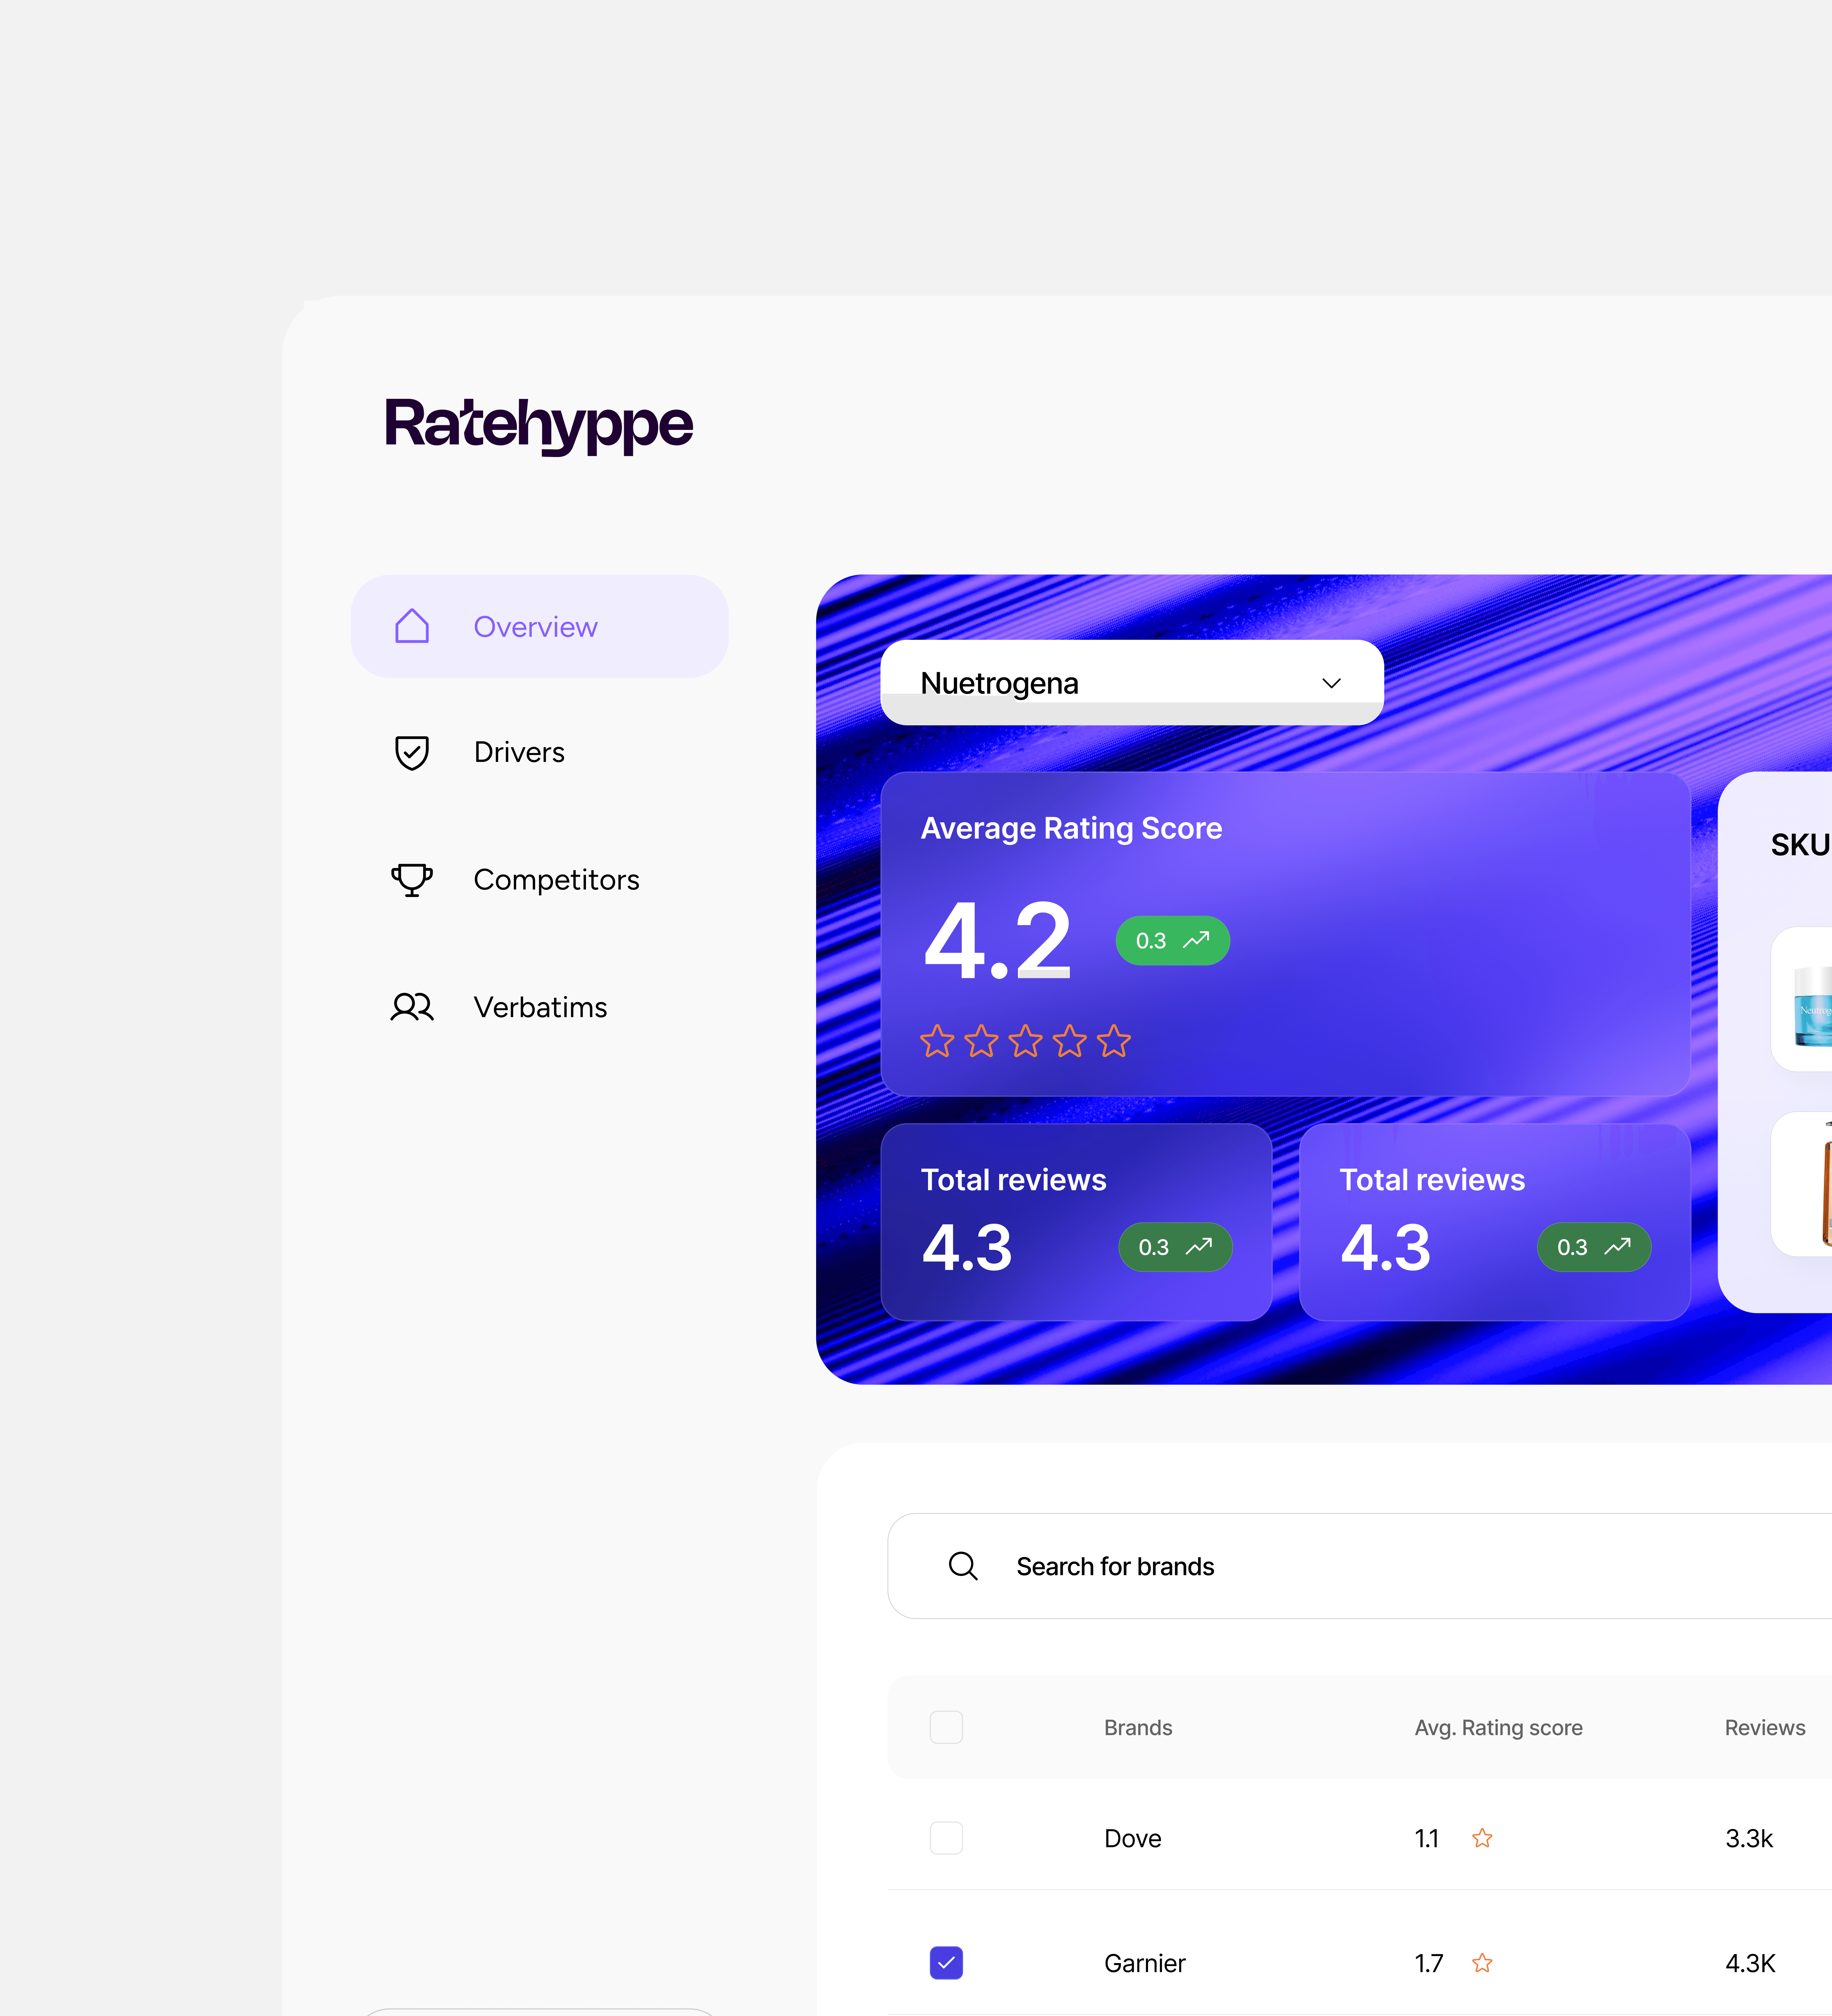Image resolution: width=1832 pixels, height=2016 pixels.
Task: Click the Verbatims people icon
Action: (x=412, y=1007)
